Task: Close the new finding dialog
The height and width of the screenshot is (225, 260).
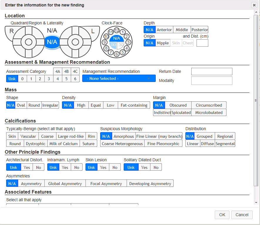Action: [254, 5]
